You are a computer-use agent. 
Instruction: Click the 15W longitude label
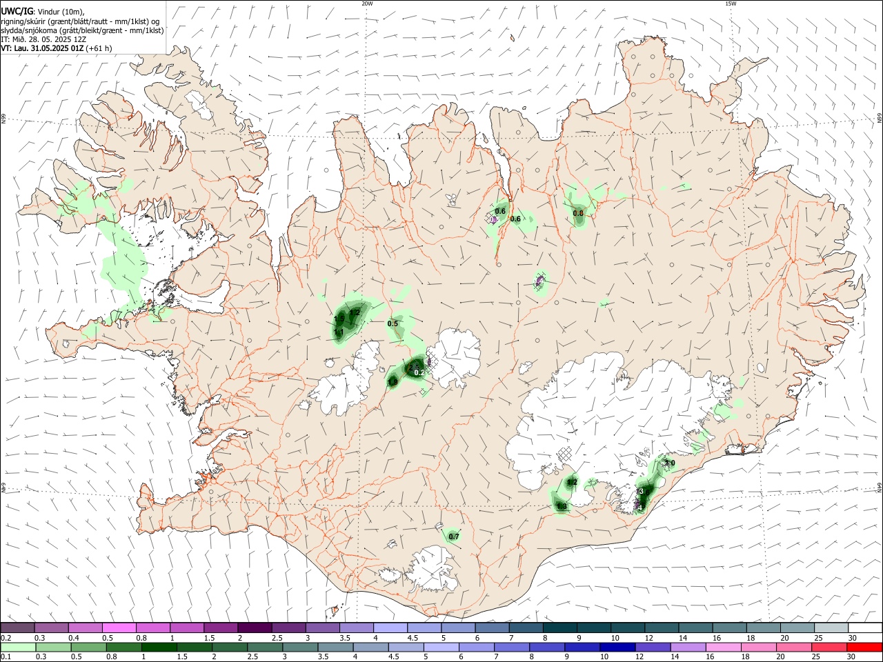point(731,3)
